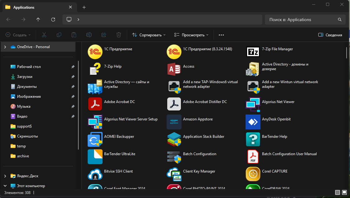Switch to details list view in status bar
Image resolution: width=350 pixels, height=198 pixels.
(x=338, y=192)
